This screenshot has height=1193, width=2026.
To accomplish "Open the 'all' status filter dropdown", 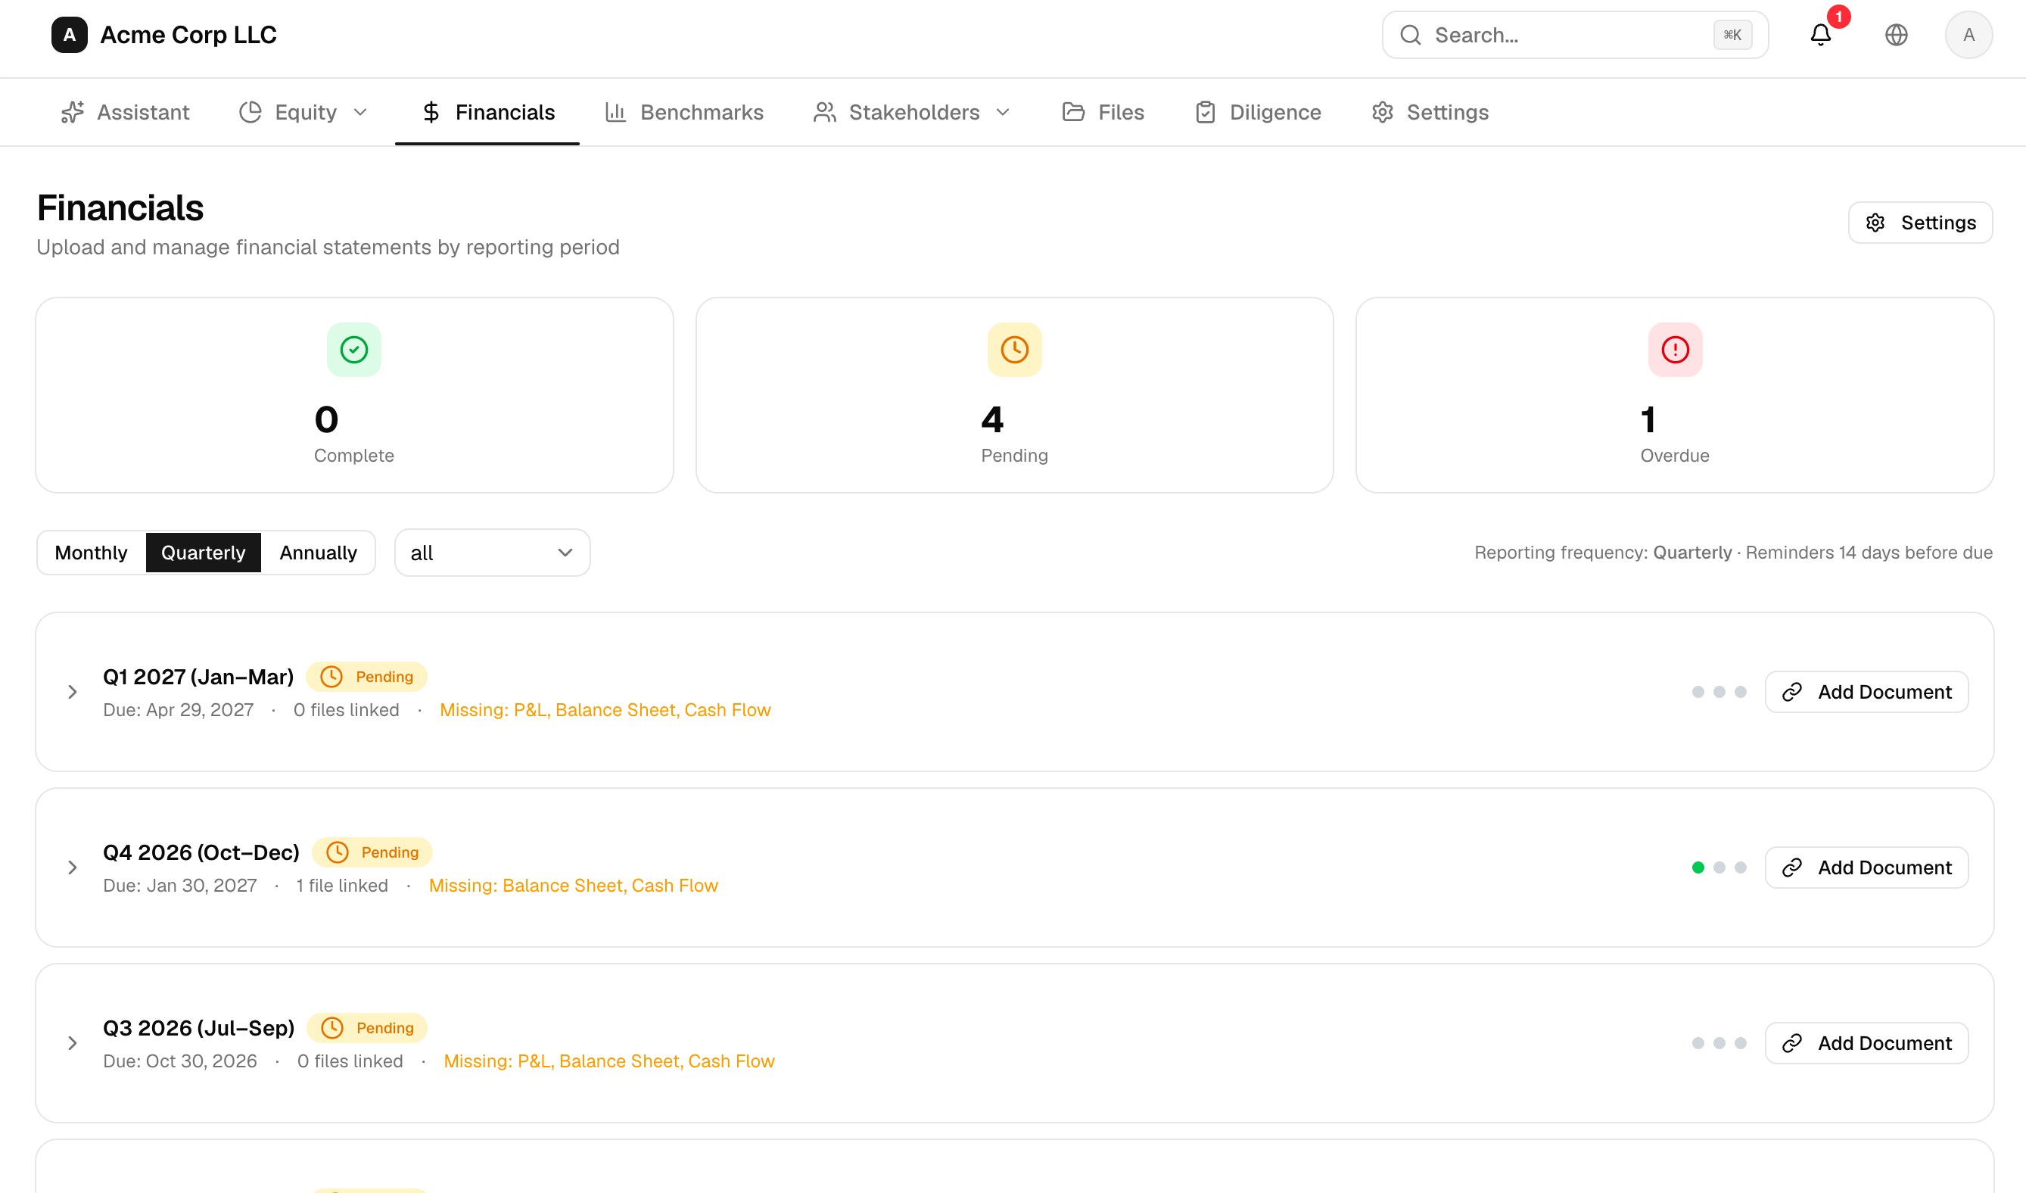I will [492, 553].
